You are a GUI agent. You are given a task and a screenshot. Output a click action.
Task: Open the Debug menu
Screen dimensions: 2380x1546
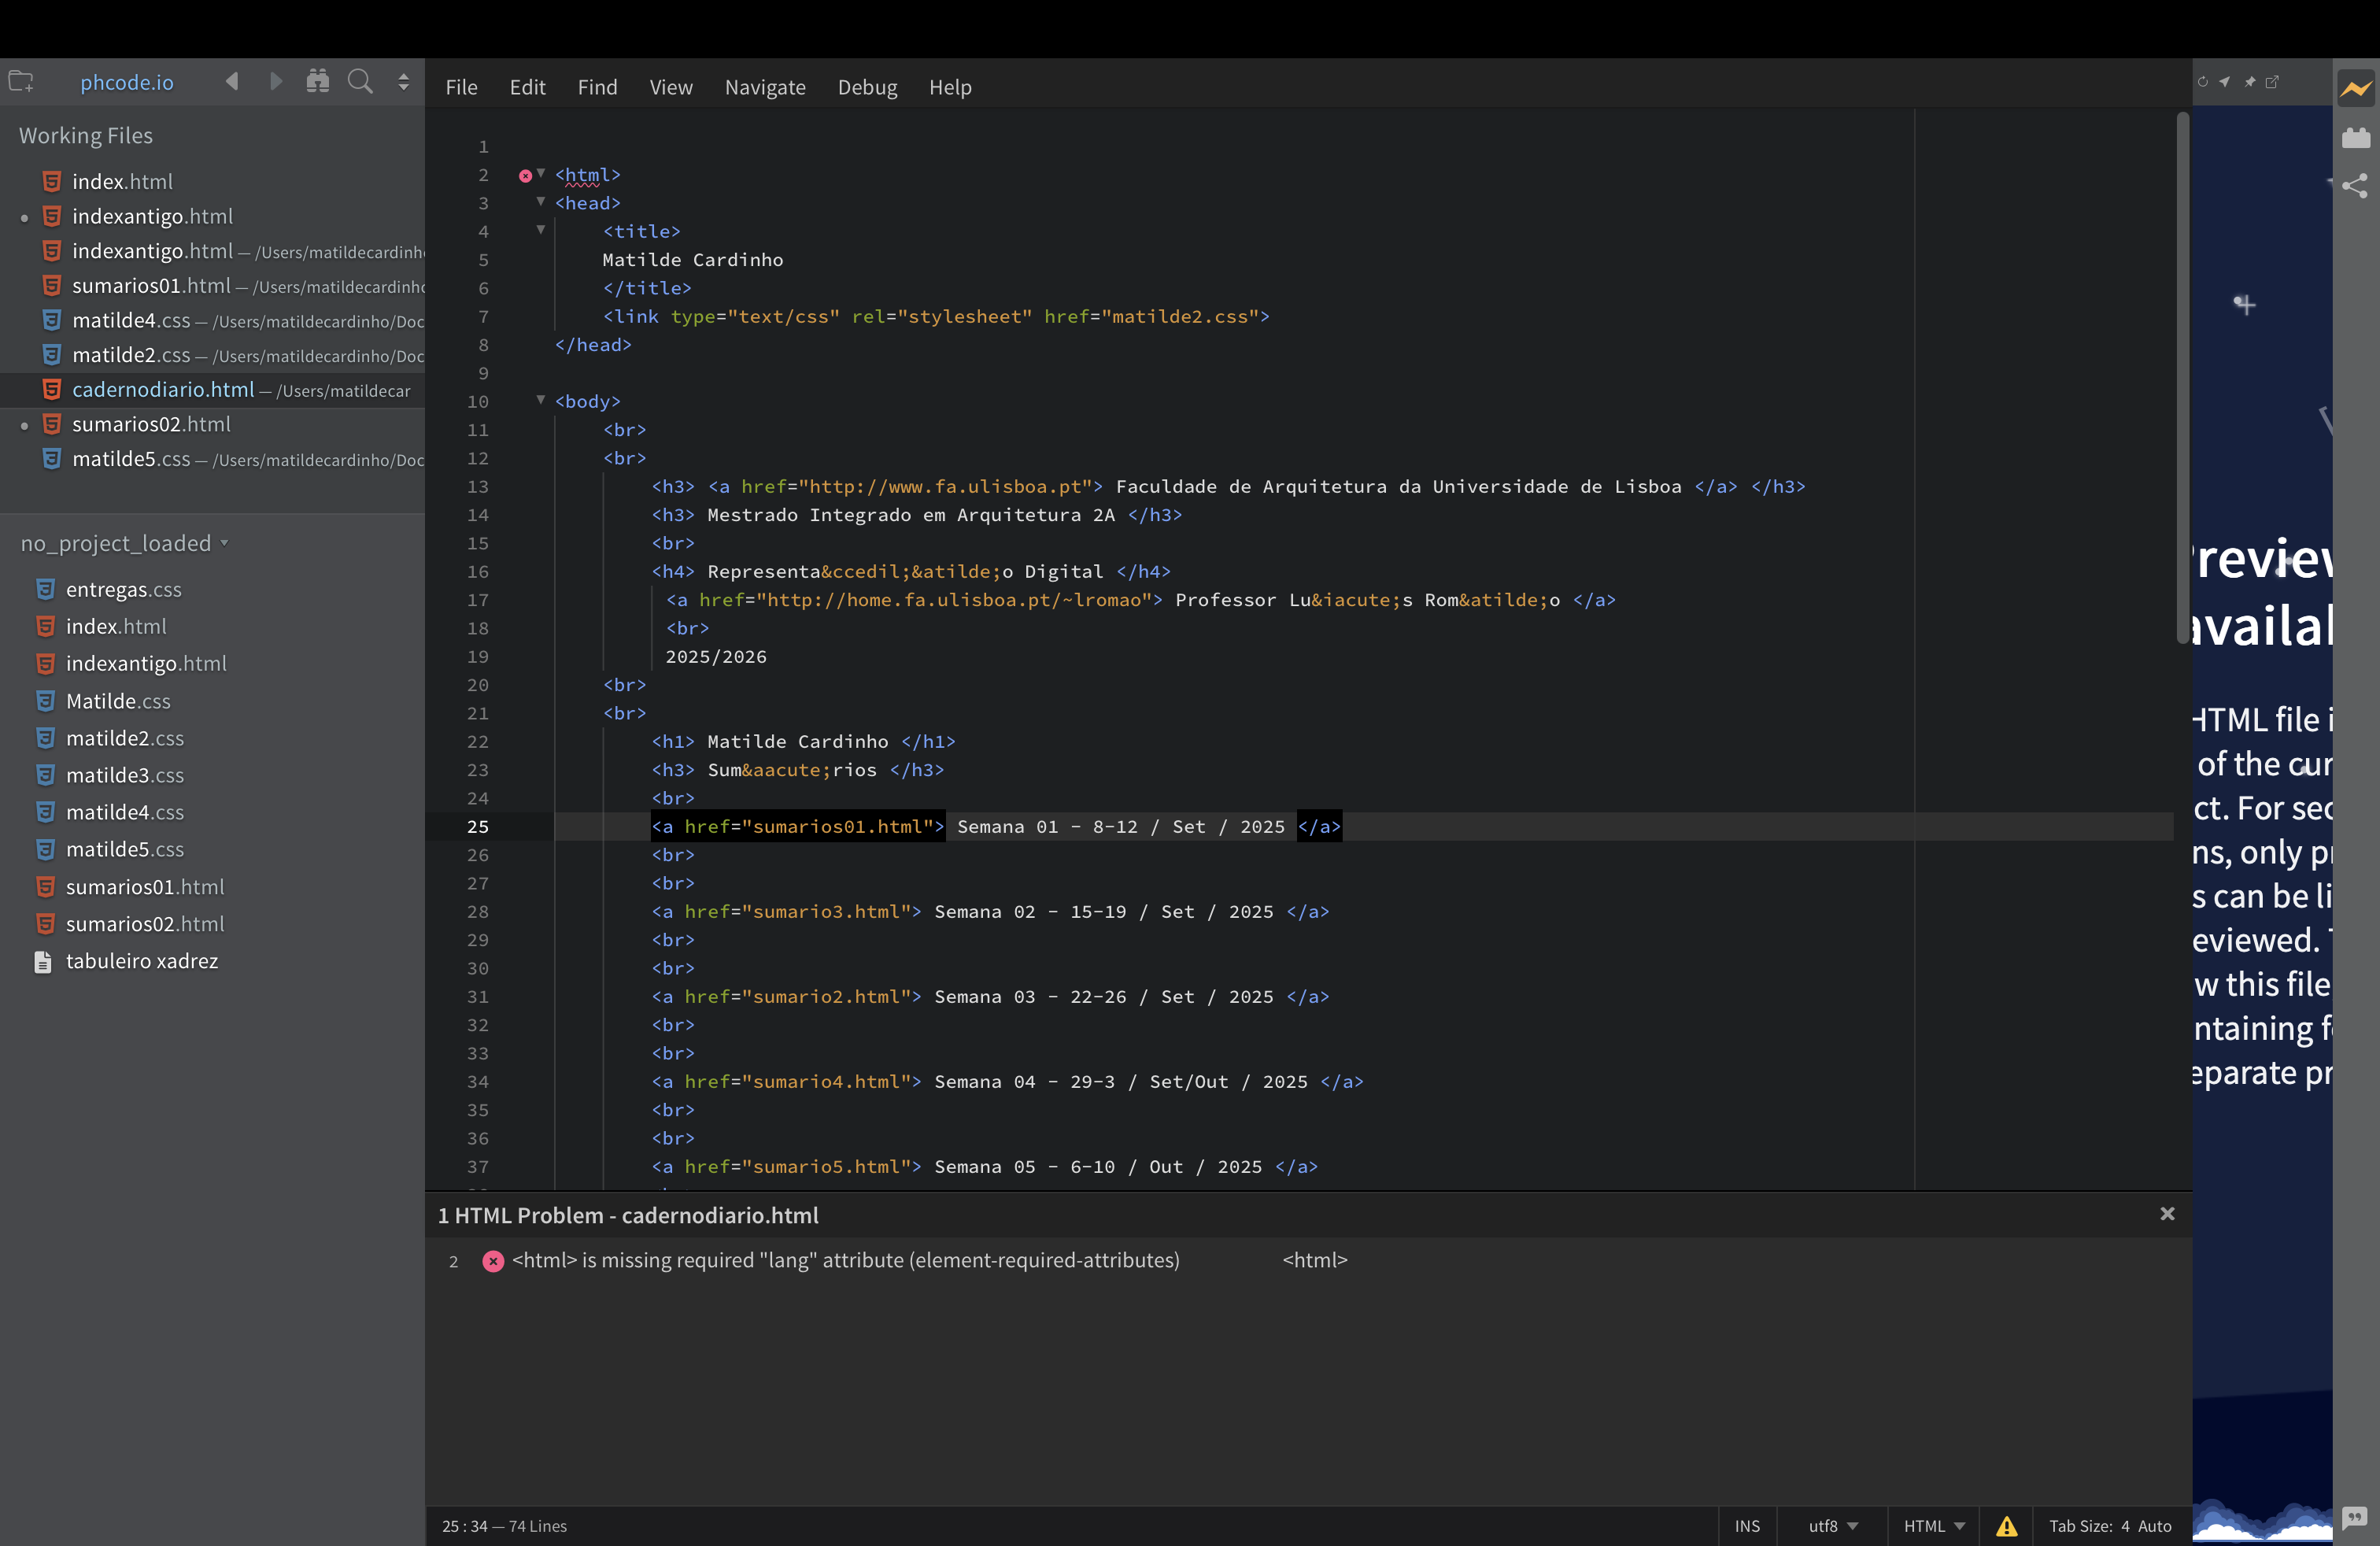point(867,87)
